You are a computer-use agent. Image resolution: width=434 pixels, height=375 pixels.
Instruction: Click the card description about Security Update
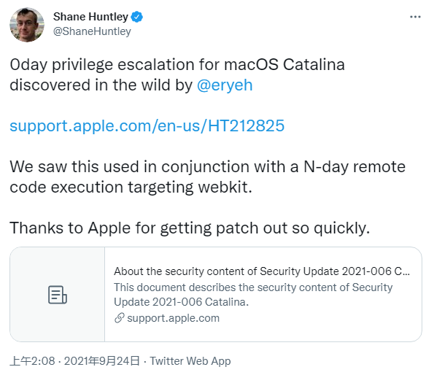tap(253, 295)
